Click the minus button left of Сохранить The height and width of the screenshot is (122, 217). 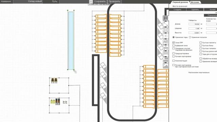coord(91,1)
